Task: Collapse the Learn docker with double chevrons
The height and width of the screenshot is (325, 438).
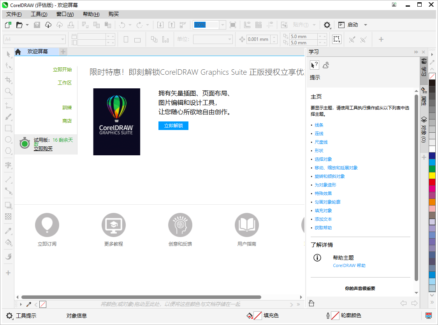Action: click(416, 52)
